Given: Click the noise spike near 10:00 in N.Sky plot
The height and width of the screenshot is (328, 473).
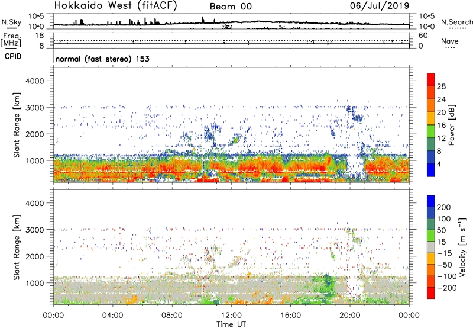Looking at the screenshot, I should click(203, 20).
